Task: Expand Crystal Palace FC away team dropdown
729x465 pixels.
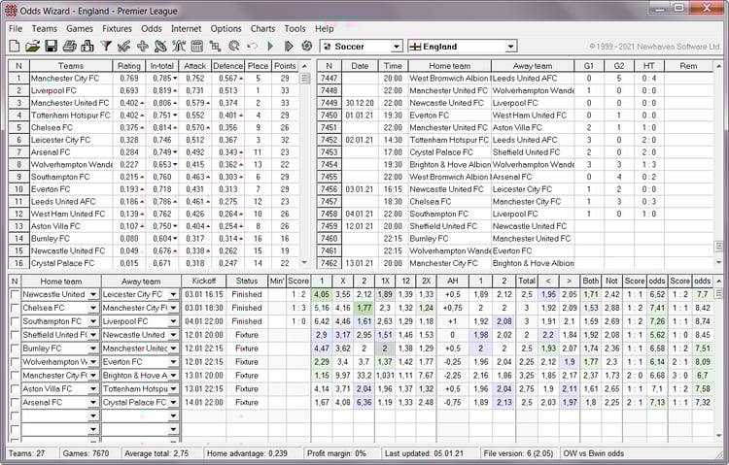Action: tap(173, 402)
